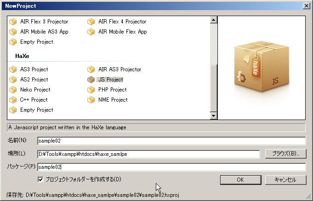Click the template list scroll-down arrow
Screen dimensions: 313x201
pyautogui.click(x=214, y=116)
